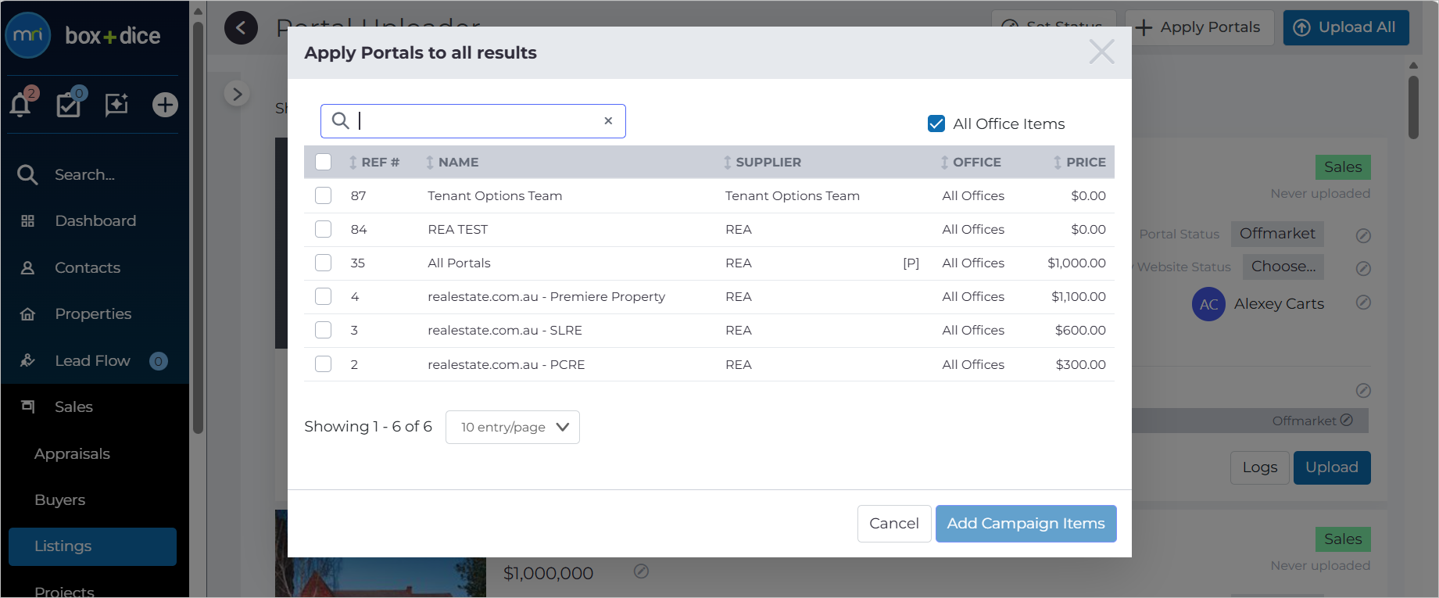Open the 10 entry/page dropdown
This screenshot has width=1439, height=598.
pos(513,427)
